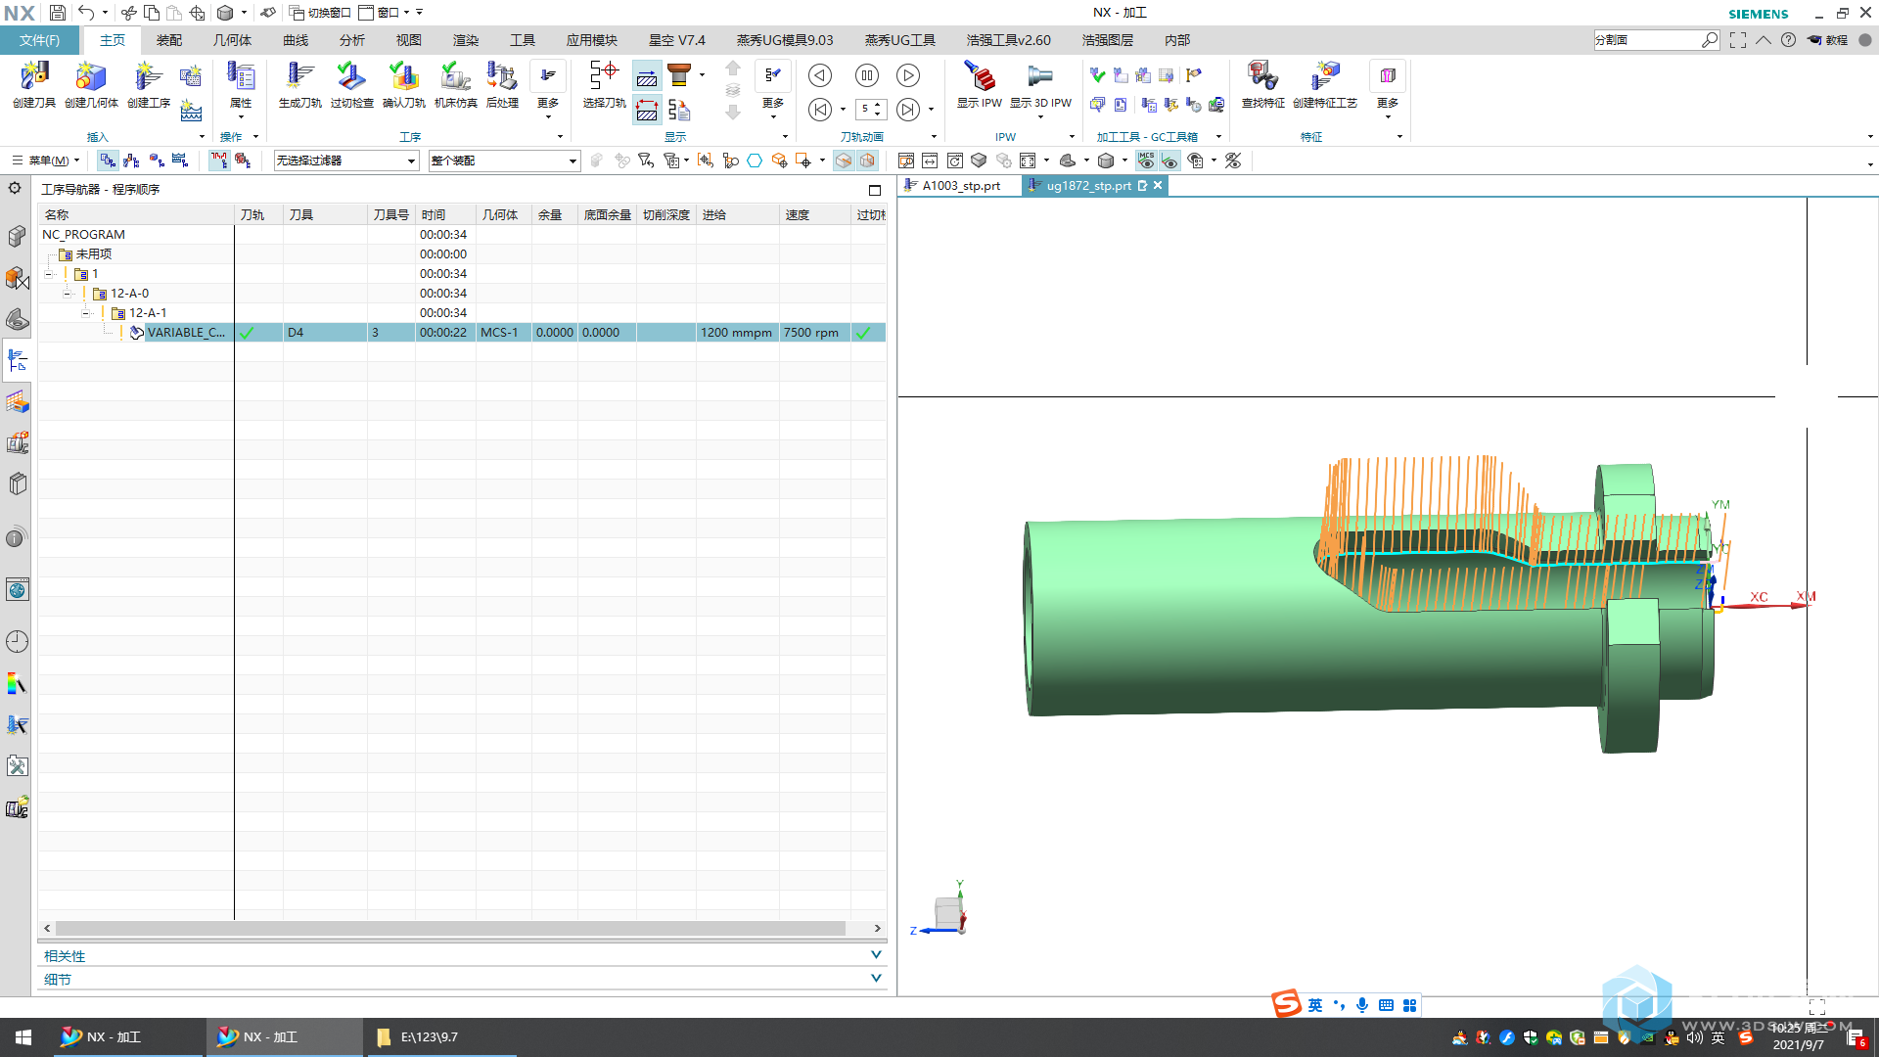Screen dimensions: 1879x1057
Task: Open the Analysis (分析) ribbon tab
Action: pos(352,40)
